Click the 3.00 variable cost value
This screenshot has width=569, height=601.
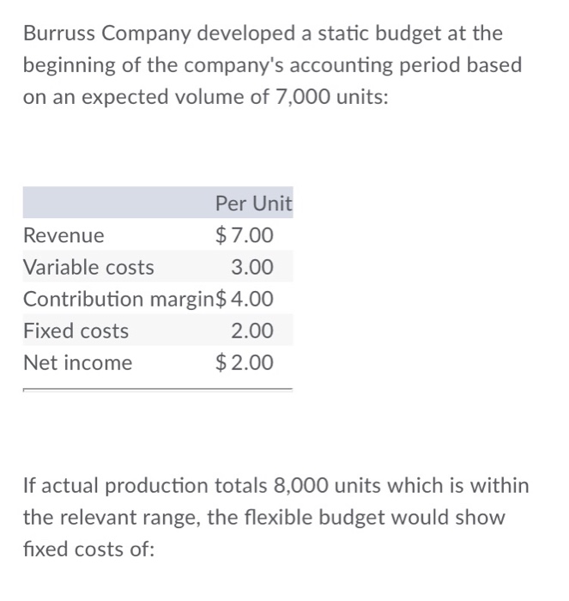(x=252, y=267)
